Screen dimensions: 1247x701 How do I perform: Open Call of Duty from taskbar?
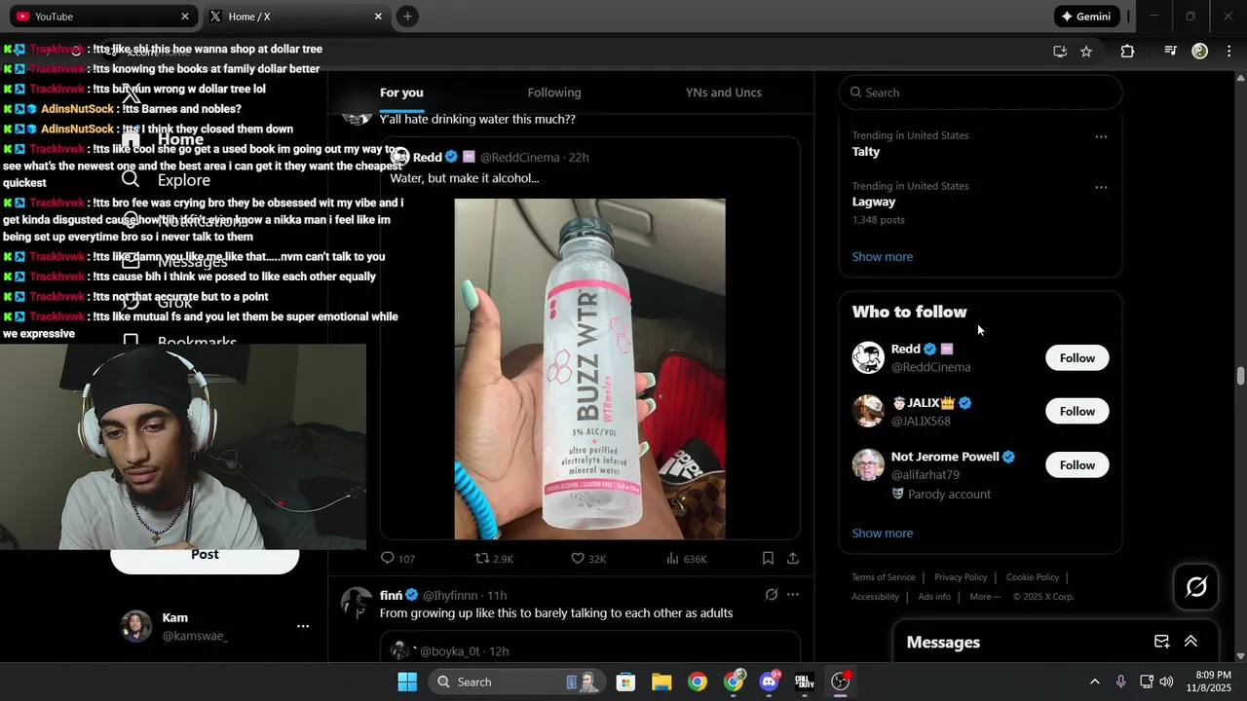[805, 682]
